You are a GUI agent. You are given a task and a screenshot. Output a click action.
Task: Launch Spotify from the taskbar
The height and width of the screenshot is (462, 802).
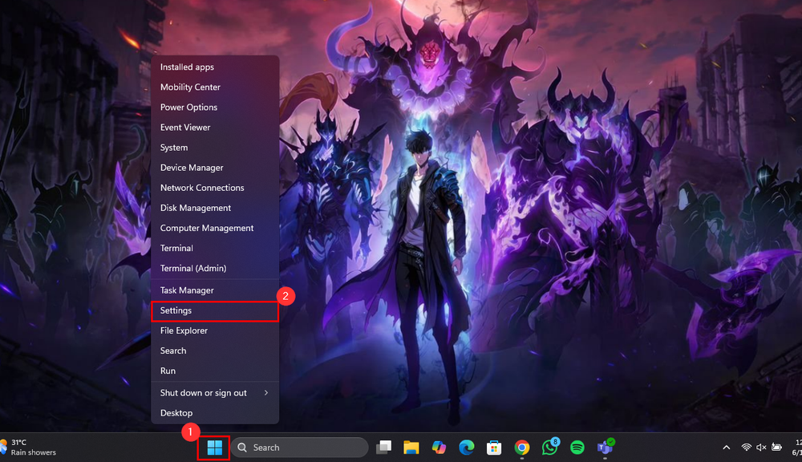[578, 447]
